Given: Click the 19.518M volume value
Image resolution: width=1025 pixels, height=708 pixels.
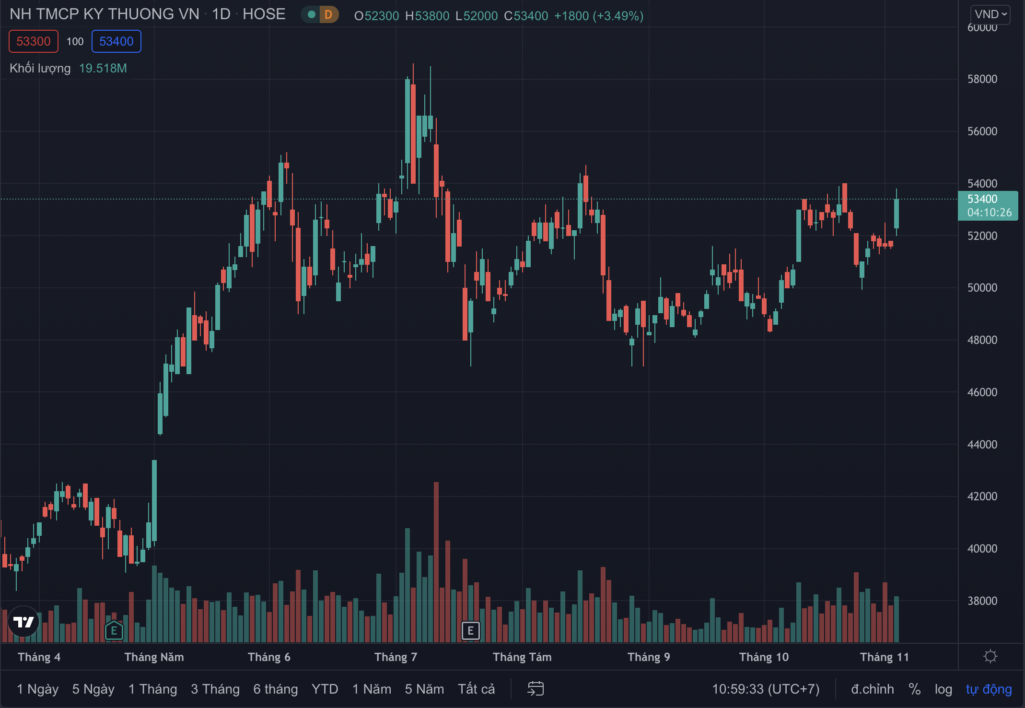Looking at the screenshot, I should (103, 68).
